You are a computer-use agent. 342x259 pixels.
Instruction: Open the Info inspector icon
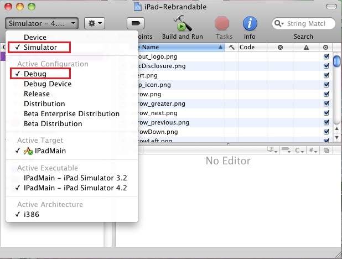click(x=250, y=23)
